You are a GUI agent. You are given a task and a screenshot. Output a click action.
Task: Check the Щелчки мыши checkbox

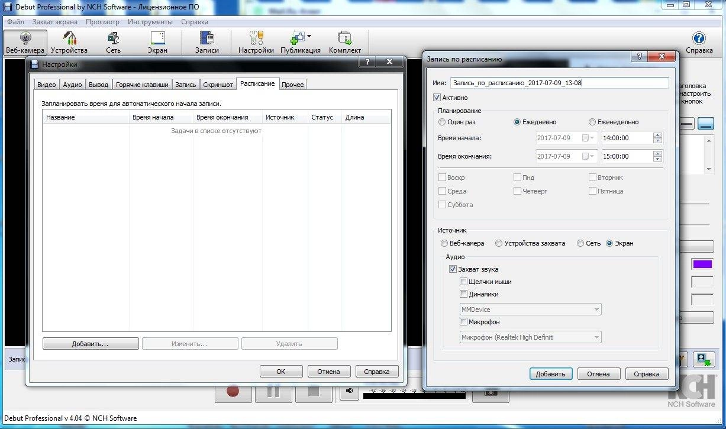464,282
